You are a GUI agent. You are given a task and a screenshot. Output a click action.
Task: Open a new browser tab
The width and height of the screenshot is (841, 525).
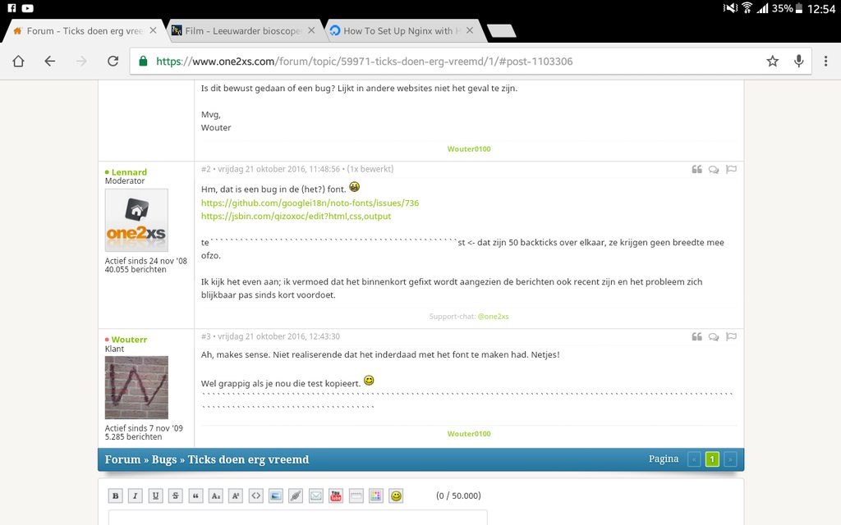(x=502, y=31)
